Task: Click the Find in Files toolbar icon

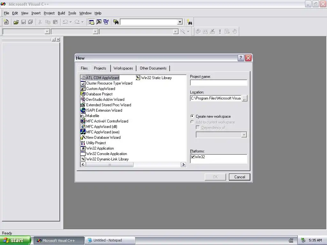Action: [116, 22]
